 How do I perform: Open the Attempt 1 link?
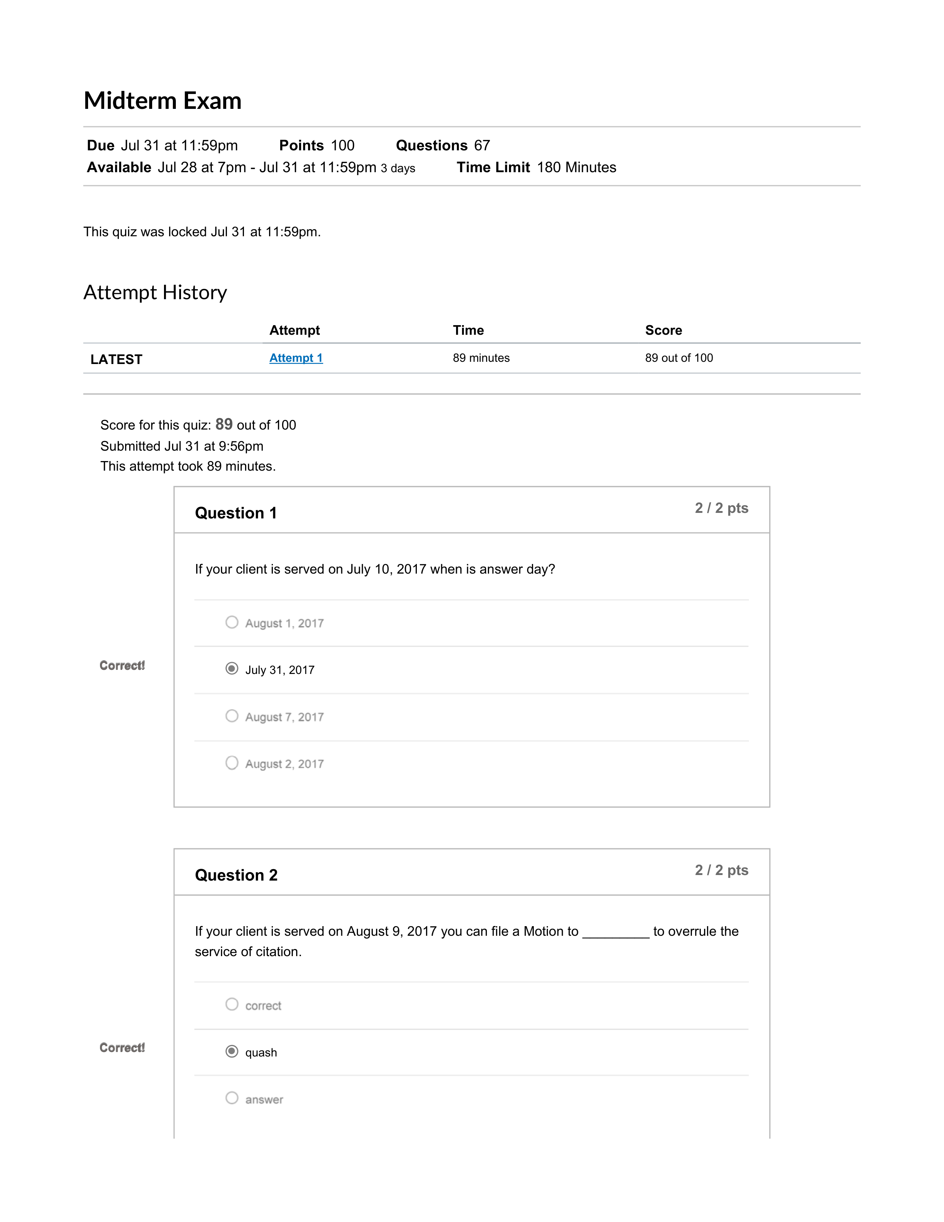point(296,358)
